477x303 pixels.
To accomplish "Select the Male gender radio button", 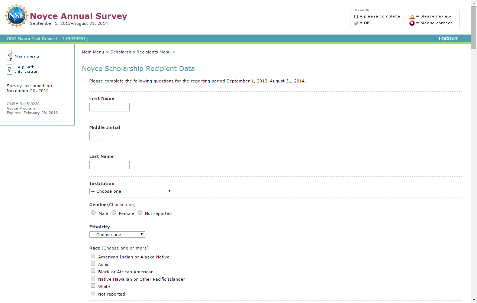I will (93, 213).
